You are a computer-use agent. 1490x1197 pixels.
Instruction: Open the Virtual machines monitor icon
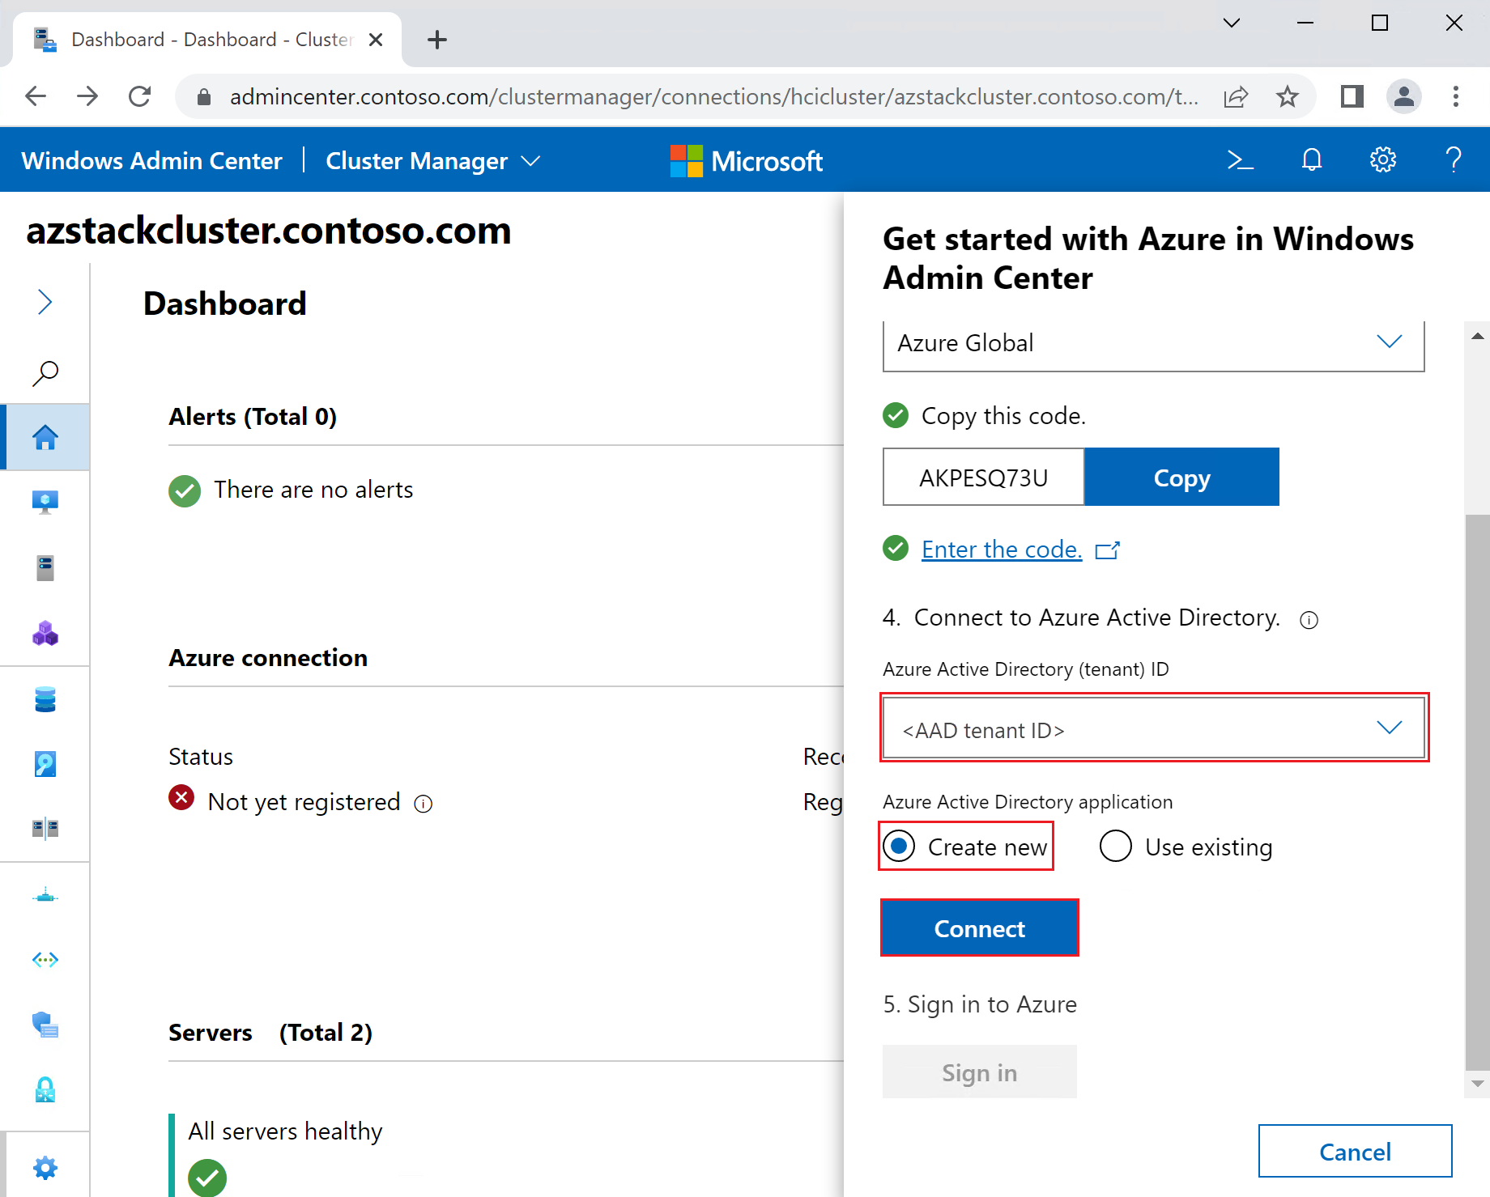45,502
